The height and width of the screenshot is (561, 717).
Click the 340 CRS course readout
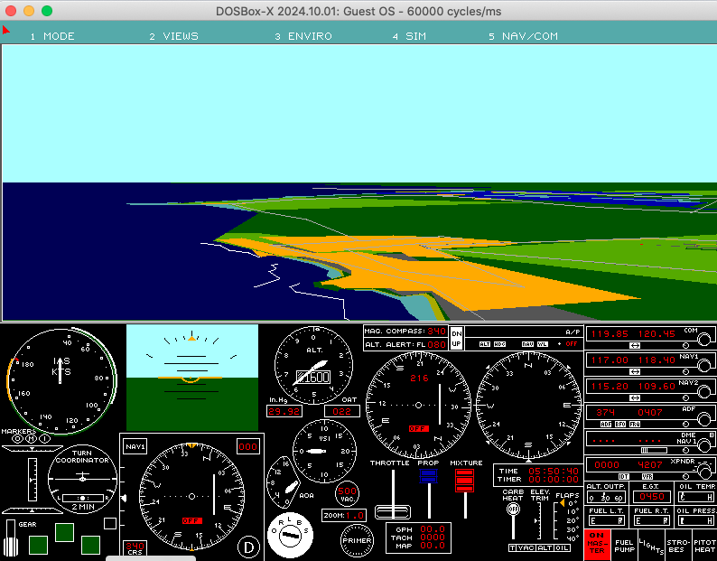(x=135, y=548)
